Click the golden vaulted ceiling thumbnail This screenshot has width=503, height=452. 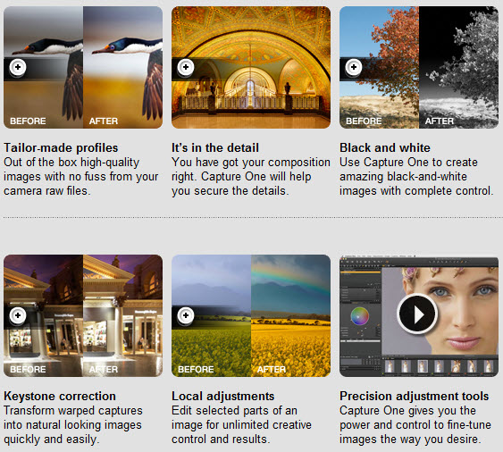tap(251, 67)
